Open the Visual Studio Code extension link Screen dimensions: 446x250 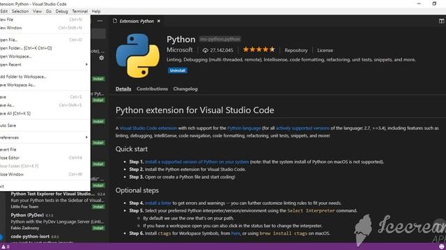pos(148,128)
